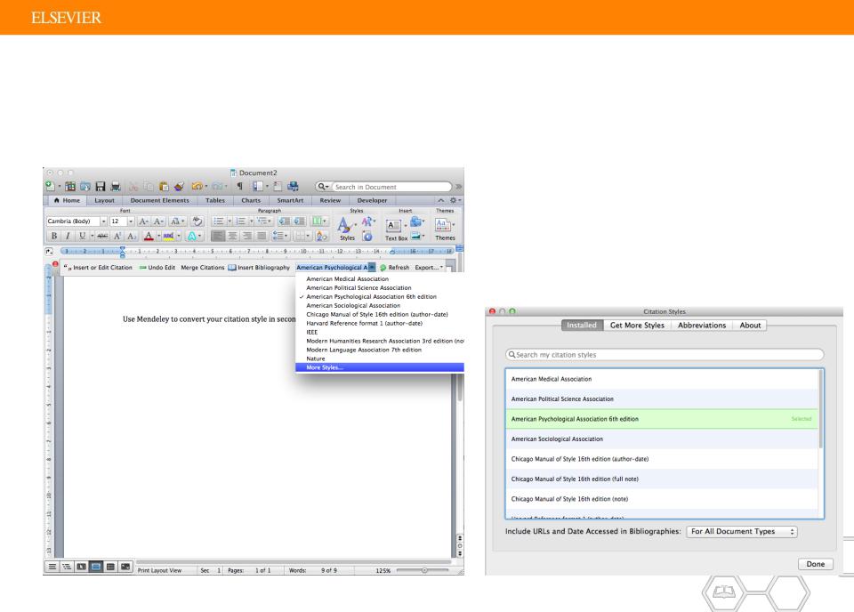This screenshot has height=612, width=854.
Task: Switch to Print Layout view icon
Action: click(x=96, y=567)
